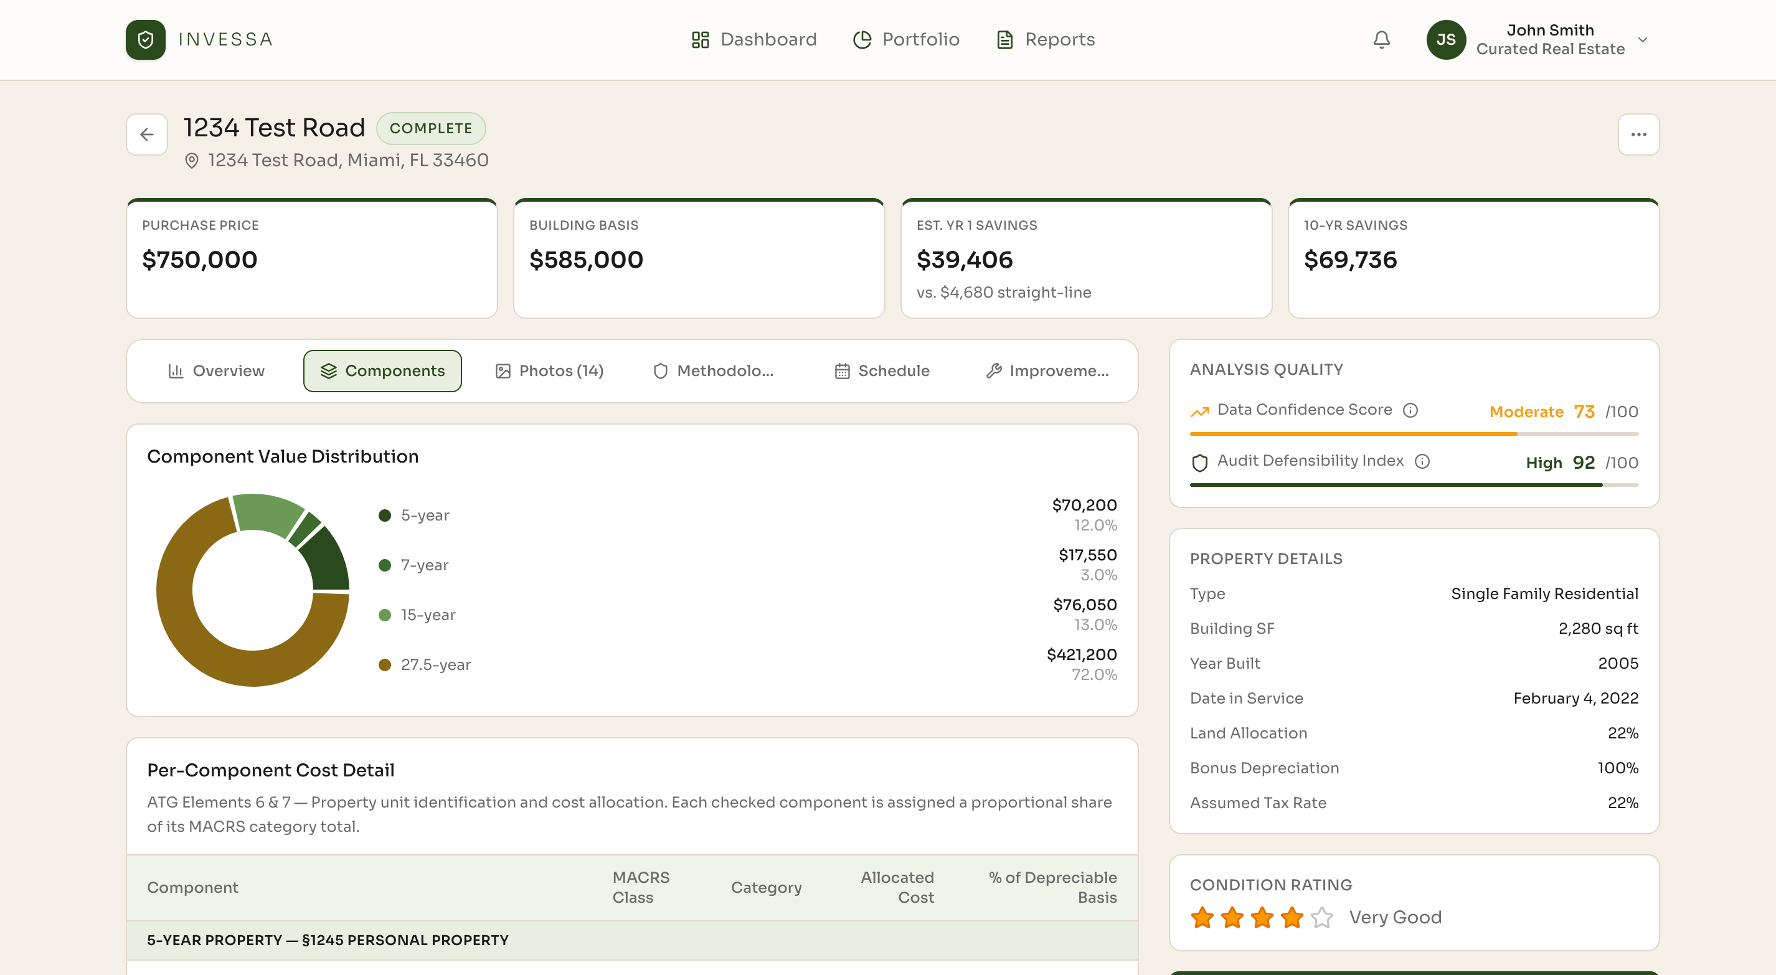
Task: Click the $750,000 purchase price value
Action: pos(199,260)
